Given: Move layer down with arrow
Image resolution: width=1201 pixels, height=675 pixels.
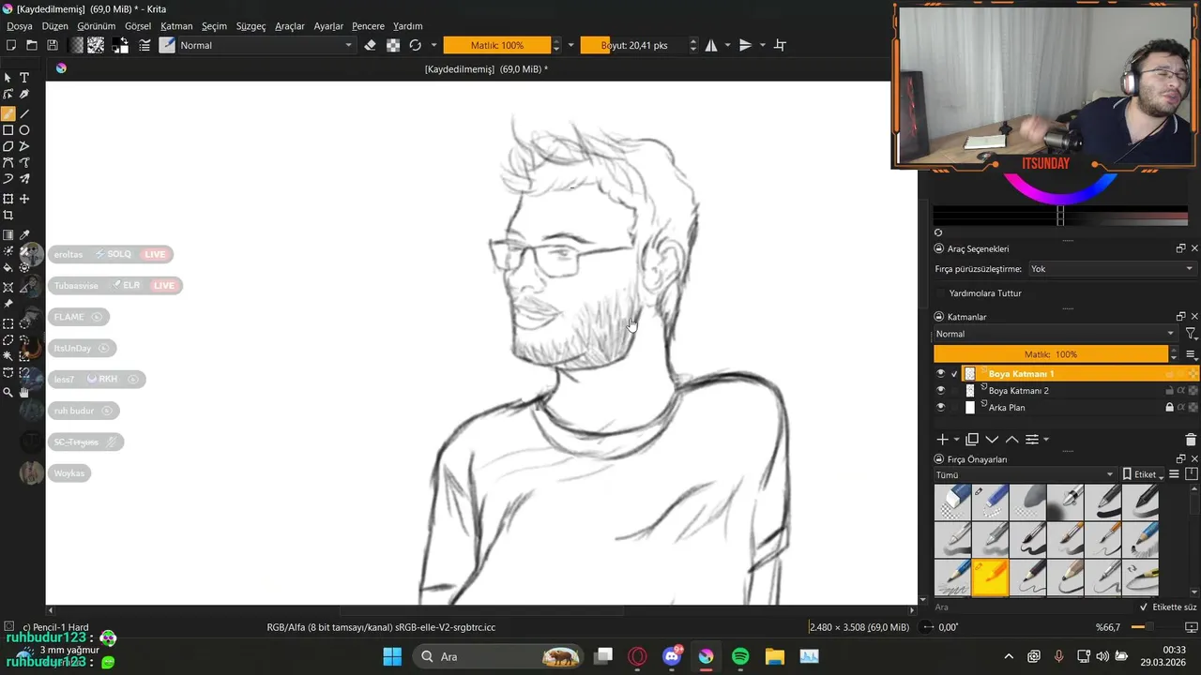Looking at the screenshot, I should [992, 440].
